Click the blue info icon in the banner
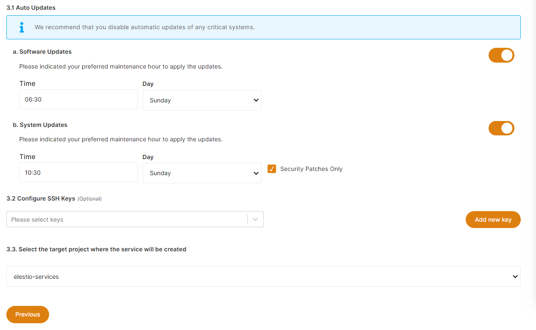 pyautogui.click(x=22, y=27)
